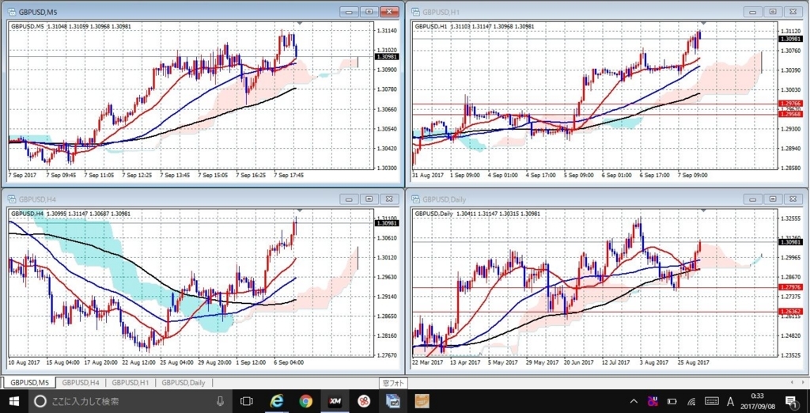This screenshot has height=413, width=810.
Task: Click the right chart-tab scroll arrow
Action: coord(804,382)
